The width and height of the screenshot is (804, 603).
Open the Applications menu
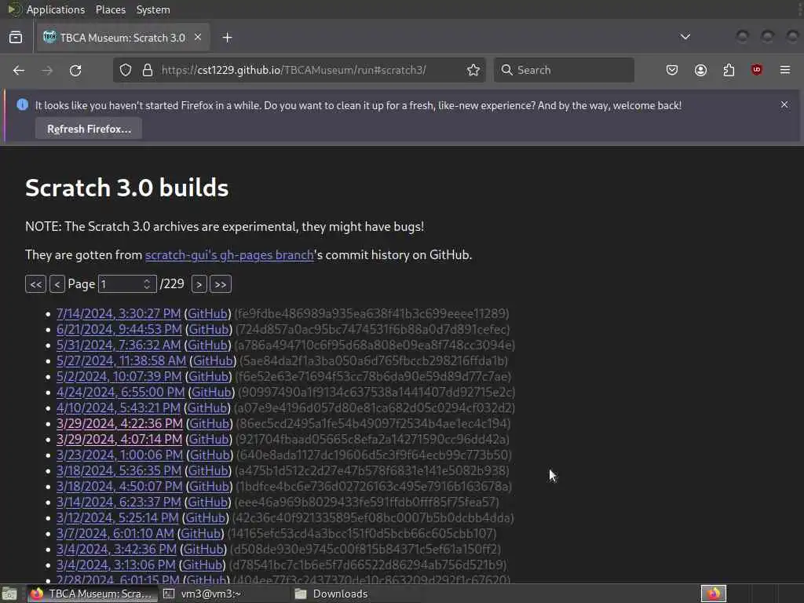(56, 9)
